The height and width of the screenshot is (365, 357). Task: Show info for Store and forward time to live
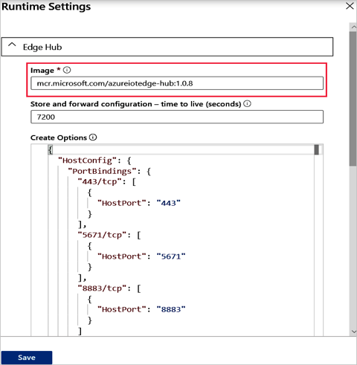point(247,103)
